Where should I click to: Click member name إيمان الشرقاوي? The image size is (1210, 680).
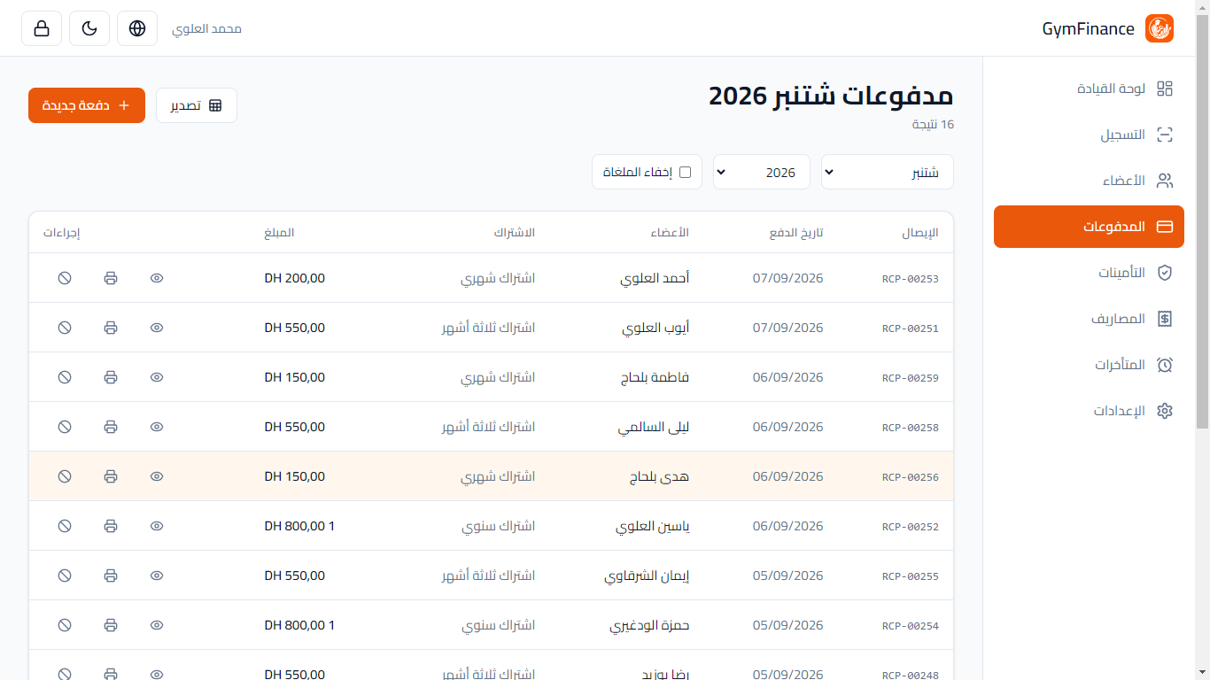tap(648, 576)
